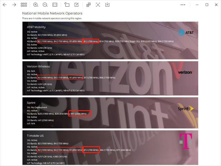The image size is (221, 166).
Task: Zoom out with the magnifier minus icon
Action: point(45,5)
